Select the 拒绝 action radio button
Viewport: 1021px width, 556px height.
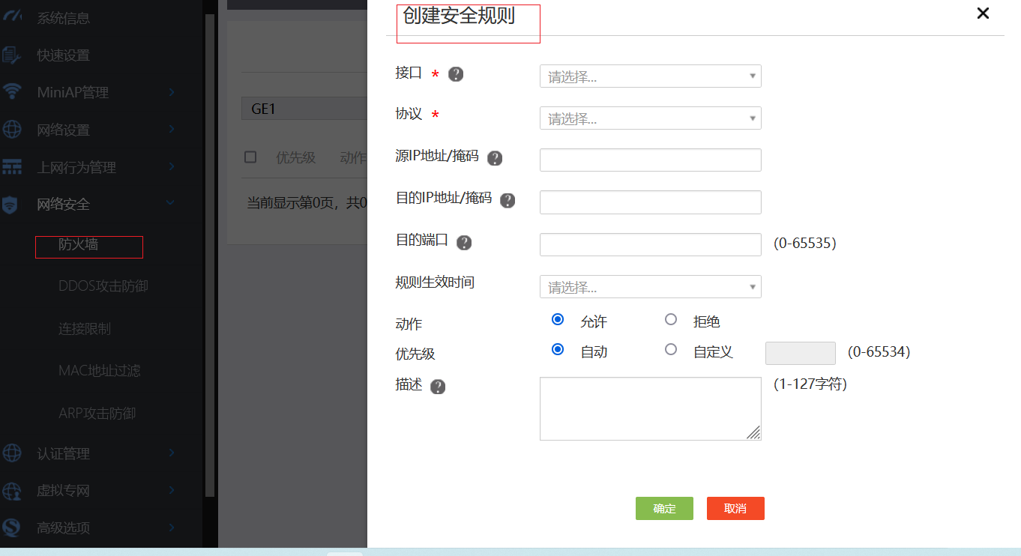pos(671,319)
